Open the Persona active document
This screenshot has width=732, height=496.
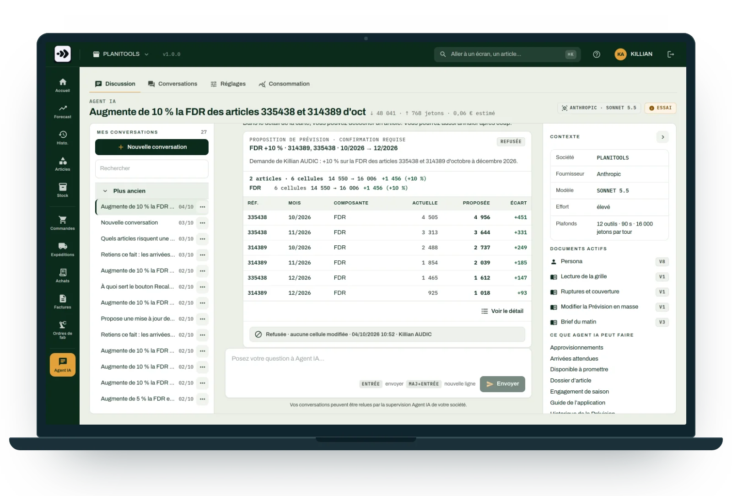click(609, 262)
